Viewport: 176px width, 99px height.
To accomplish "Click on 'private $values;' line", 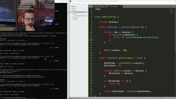I will (x=109, y=22).
